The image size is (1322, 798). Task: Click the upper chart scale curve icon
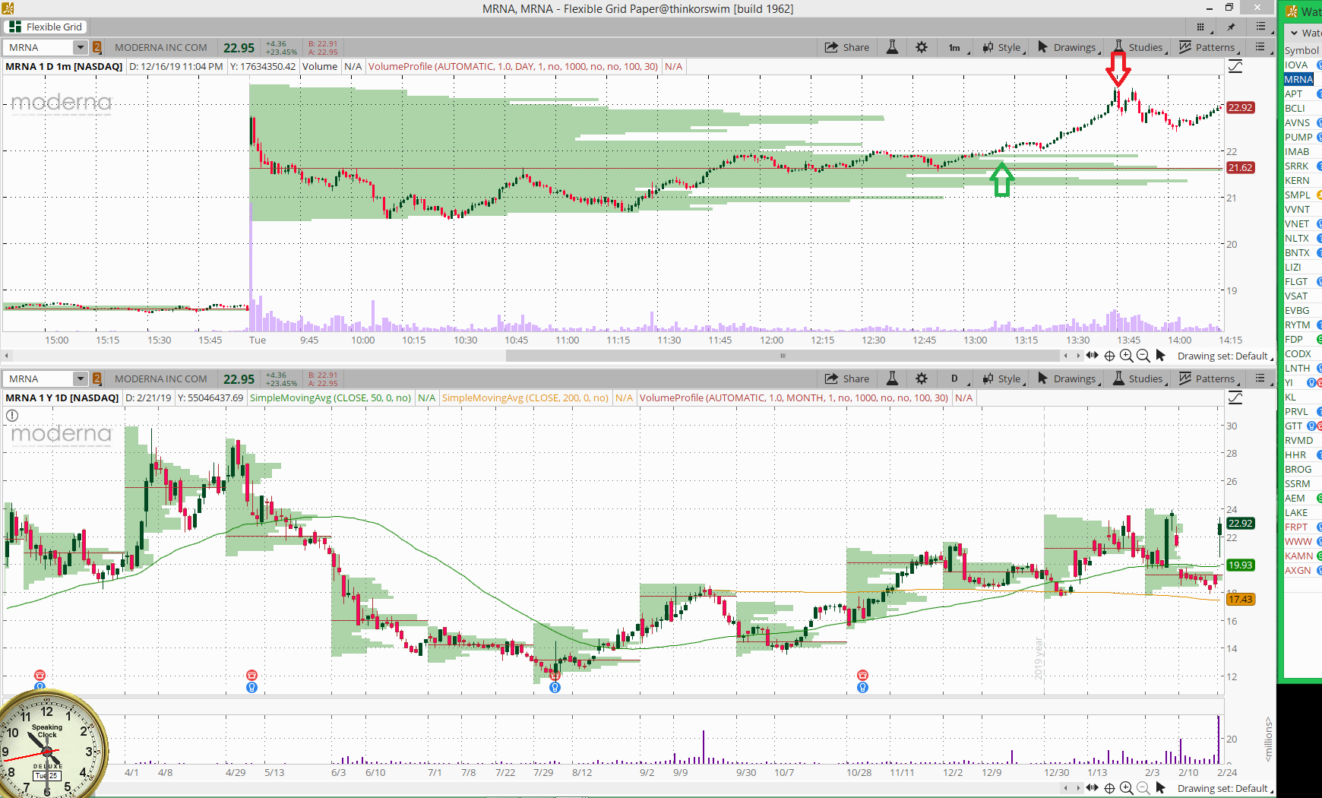click(x=1235, y=67)
